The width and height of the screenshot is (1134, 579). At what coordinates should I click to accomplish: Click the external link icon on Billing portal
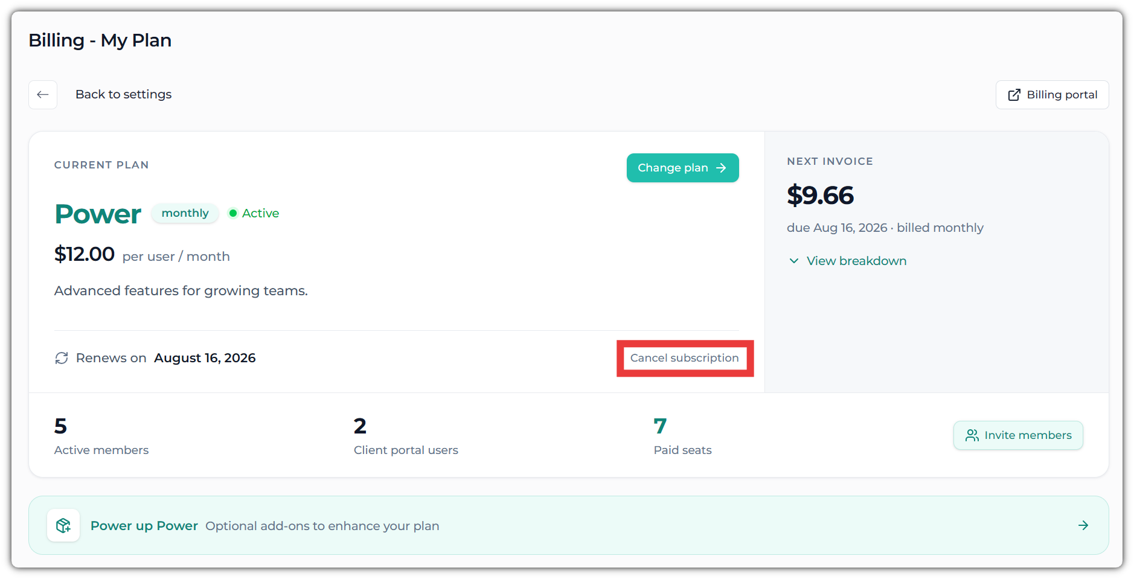pos(1014,95)
